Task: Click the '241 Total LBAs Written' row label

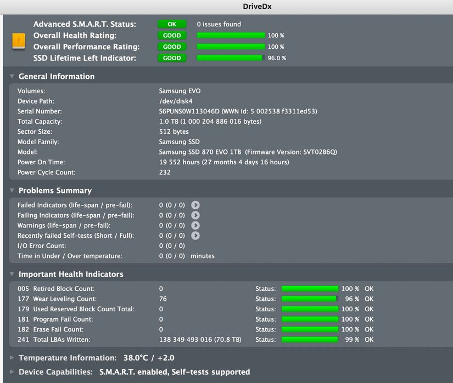Action: tap(54, 340)
